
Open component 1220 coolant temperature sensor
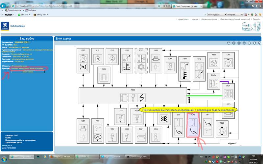point(127,60)
